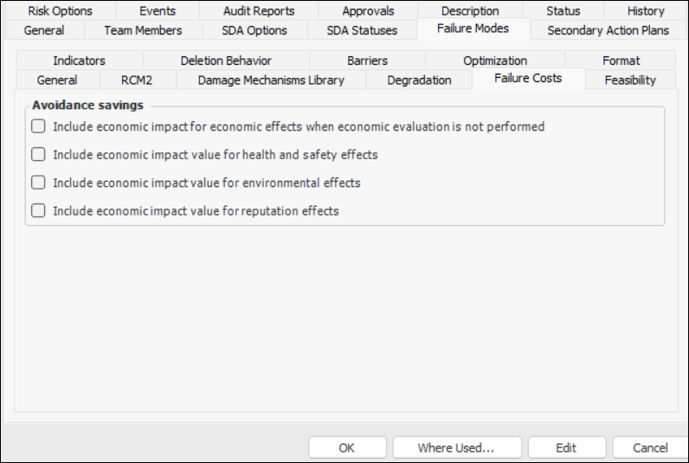
Task: Select the Secondary Action Plans tab
Action: coord(608,30)
